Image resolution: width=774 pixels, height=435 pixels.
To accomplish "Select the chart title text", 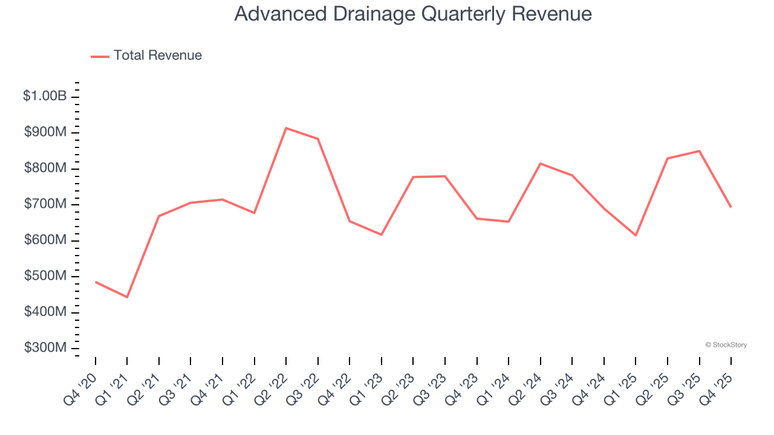I will click(x=414, y=13).
